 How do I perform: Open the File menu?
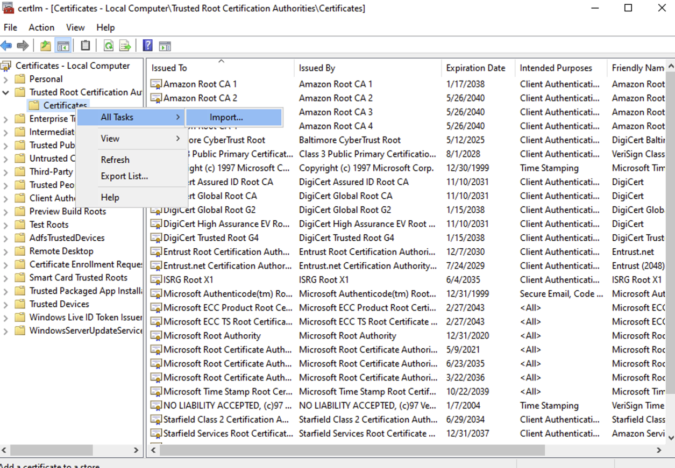click(10, 27)
